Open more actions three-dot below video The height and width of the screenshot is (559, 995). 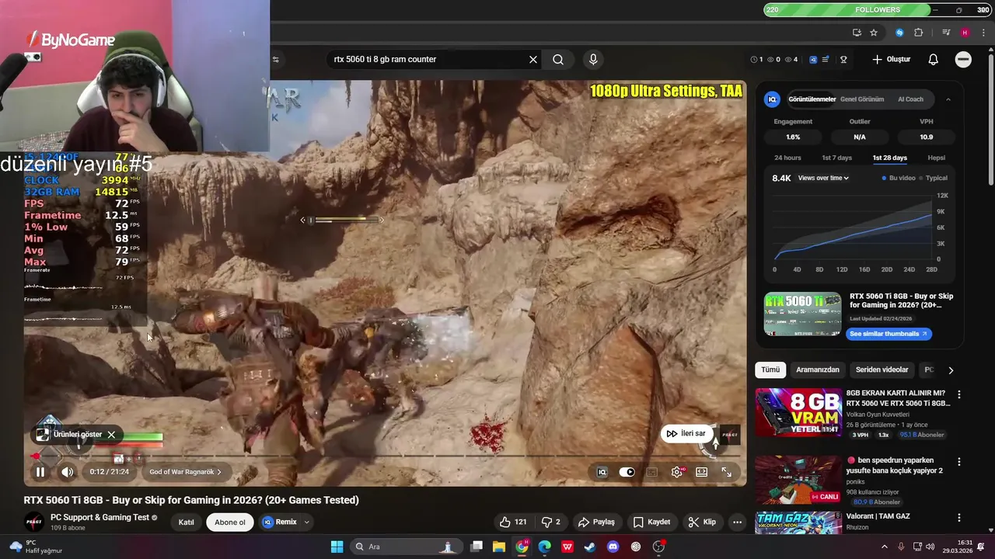click(x=737, y=522)
